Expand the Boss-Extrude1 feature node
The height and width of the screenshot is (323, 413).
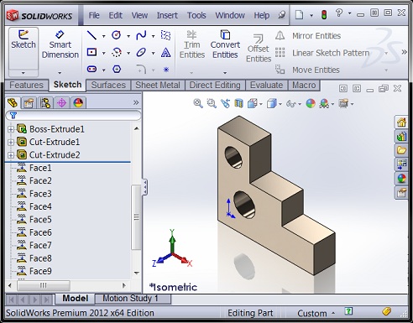coord(11,129)
